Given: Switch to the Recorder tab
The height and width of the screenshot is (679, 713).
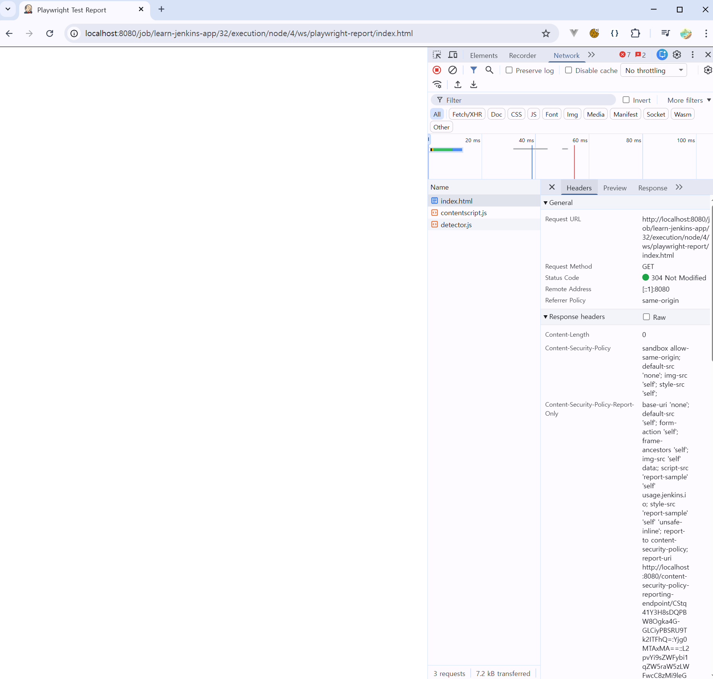Looking at the screenshot, I should pos(523,56).
